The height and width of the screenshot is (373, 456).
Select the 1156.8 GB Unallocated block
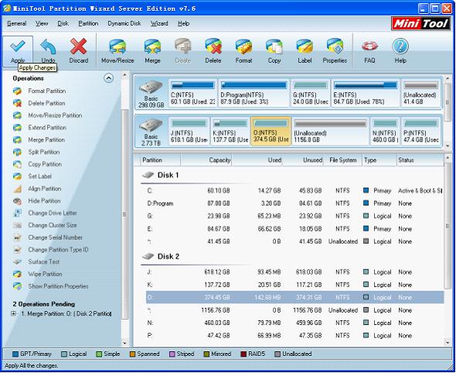click(x=330, y=132)
